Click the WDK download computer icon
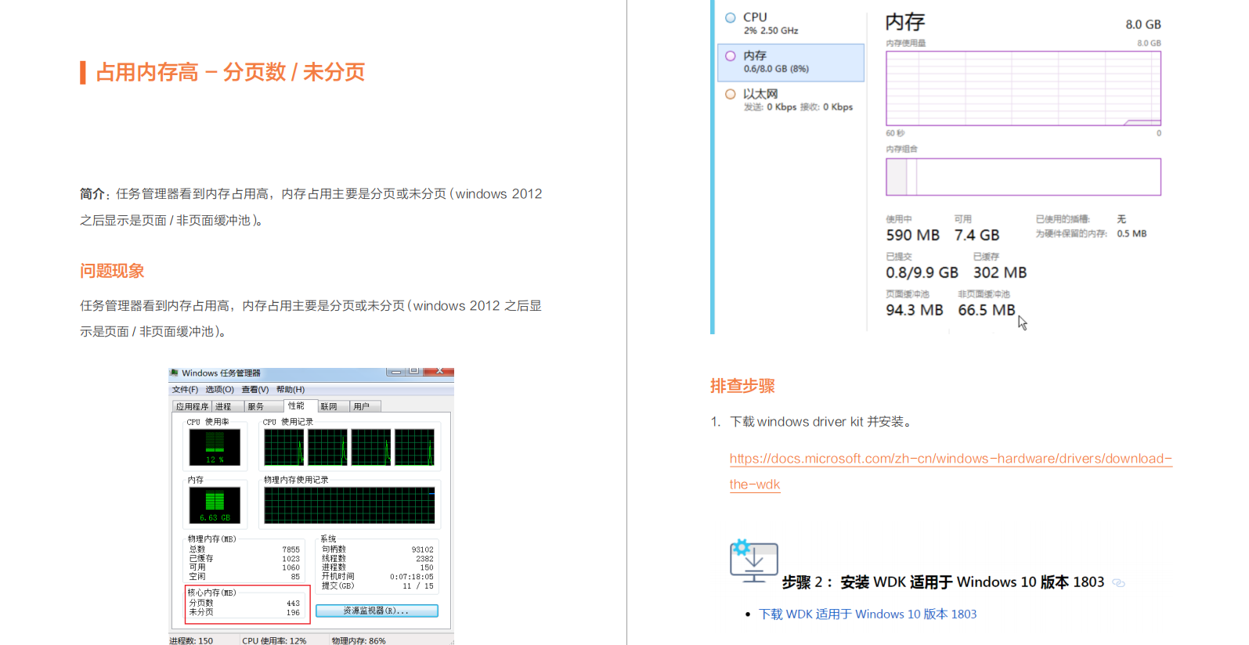1249x645 pixels. click(x=753, y=560)
